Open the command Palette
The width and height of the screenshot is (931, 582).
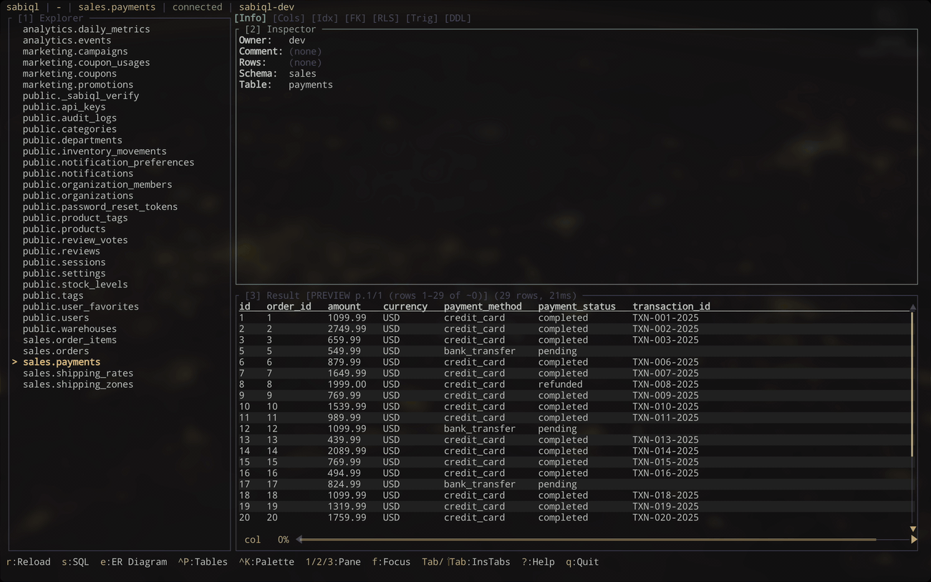point(266,562)
